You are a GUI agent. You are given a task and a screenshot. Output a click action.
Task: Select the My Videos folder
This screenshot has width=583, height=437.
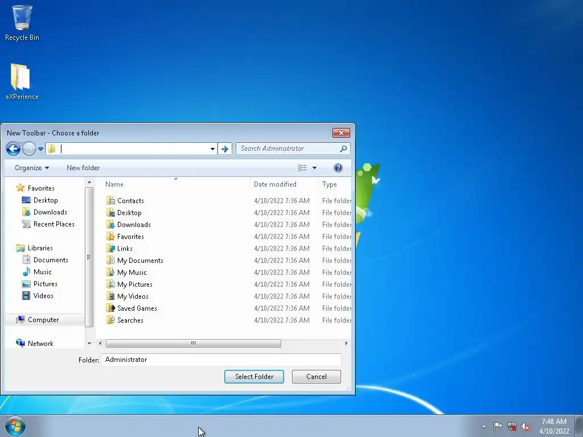[x=127, y=296]
